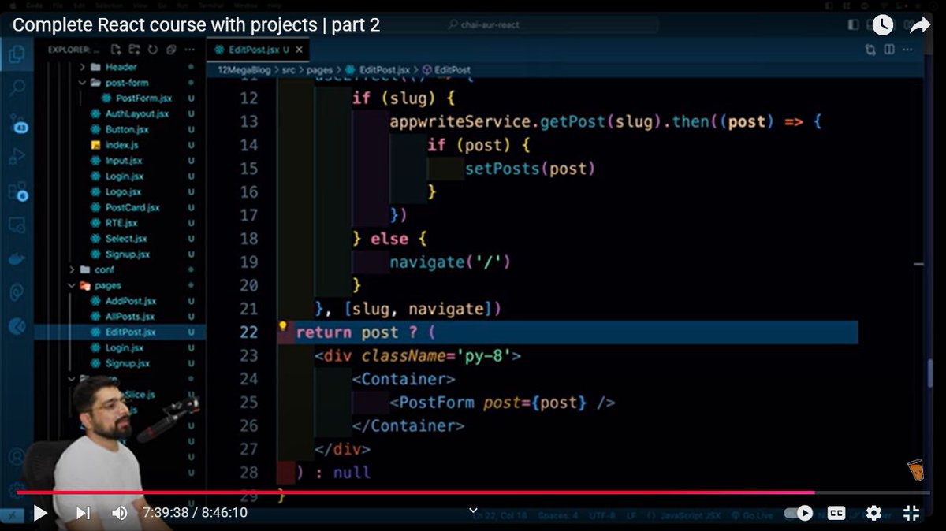Click Share arrow icon
The width and height of the screenshot is (946, 531).
920,25
